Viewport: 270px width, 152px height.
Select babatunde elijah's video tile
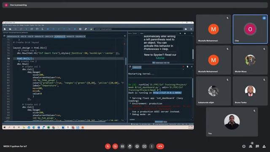[x=213, y=91]
